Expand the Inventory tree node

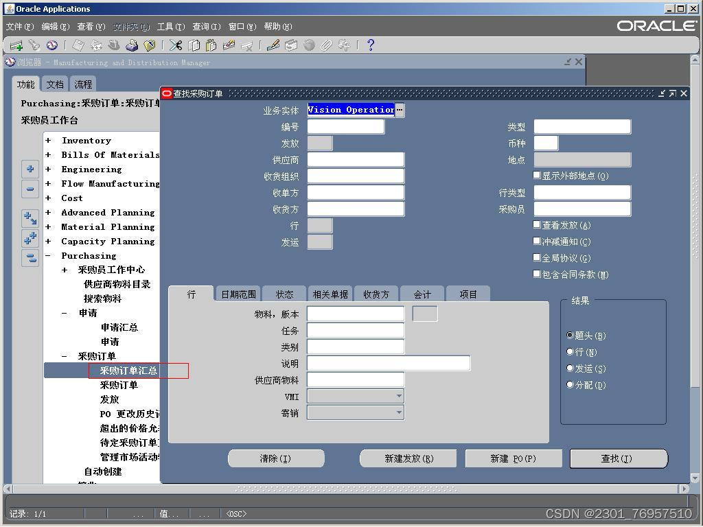48,141
